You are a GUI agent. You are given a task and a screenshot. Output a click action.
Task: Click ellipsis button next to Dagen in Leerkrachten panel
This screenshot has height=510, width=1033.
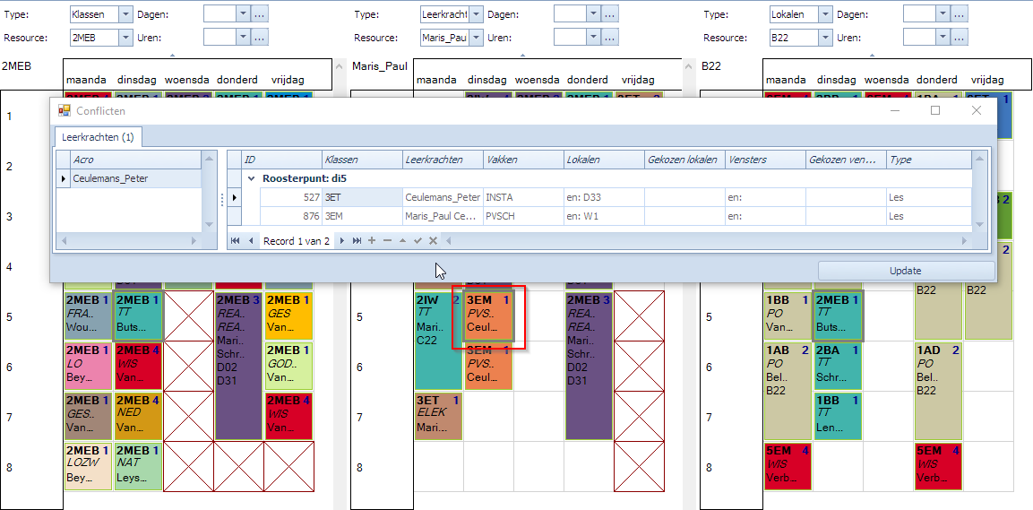(x=610, y=13)
